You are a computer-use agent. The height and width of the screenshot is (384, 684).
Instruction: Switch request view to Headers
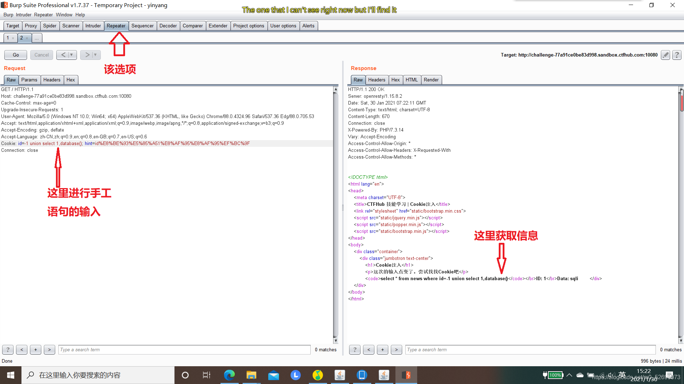(52, 80)
